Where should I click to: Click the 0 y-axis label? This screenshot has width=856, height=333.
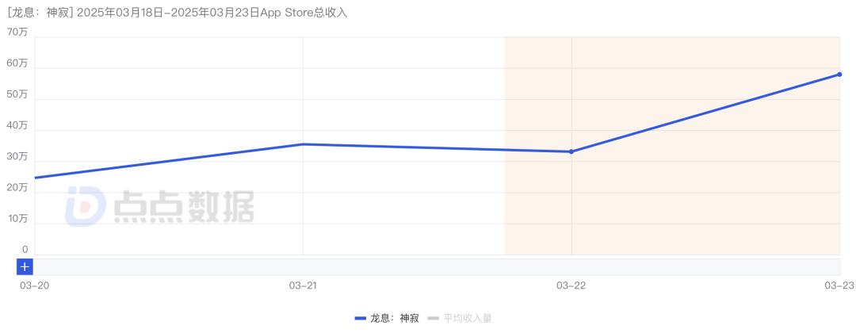point(25,250)
